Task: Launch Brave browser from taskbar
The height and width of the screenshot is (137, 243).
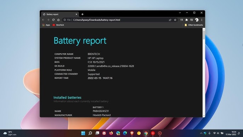Action: pyautogui.click(x=132, y=133)
